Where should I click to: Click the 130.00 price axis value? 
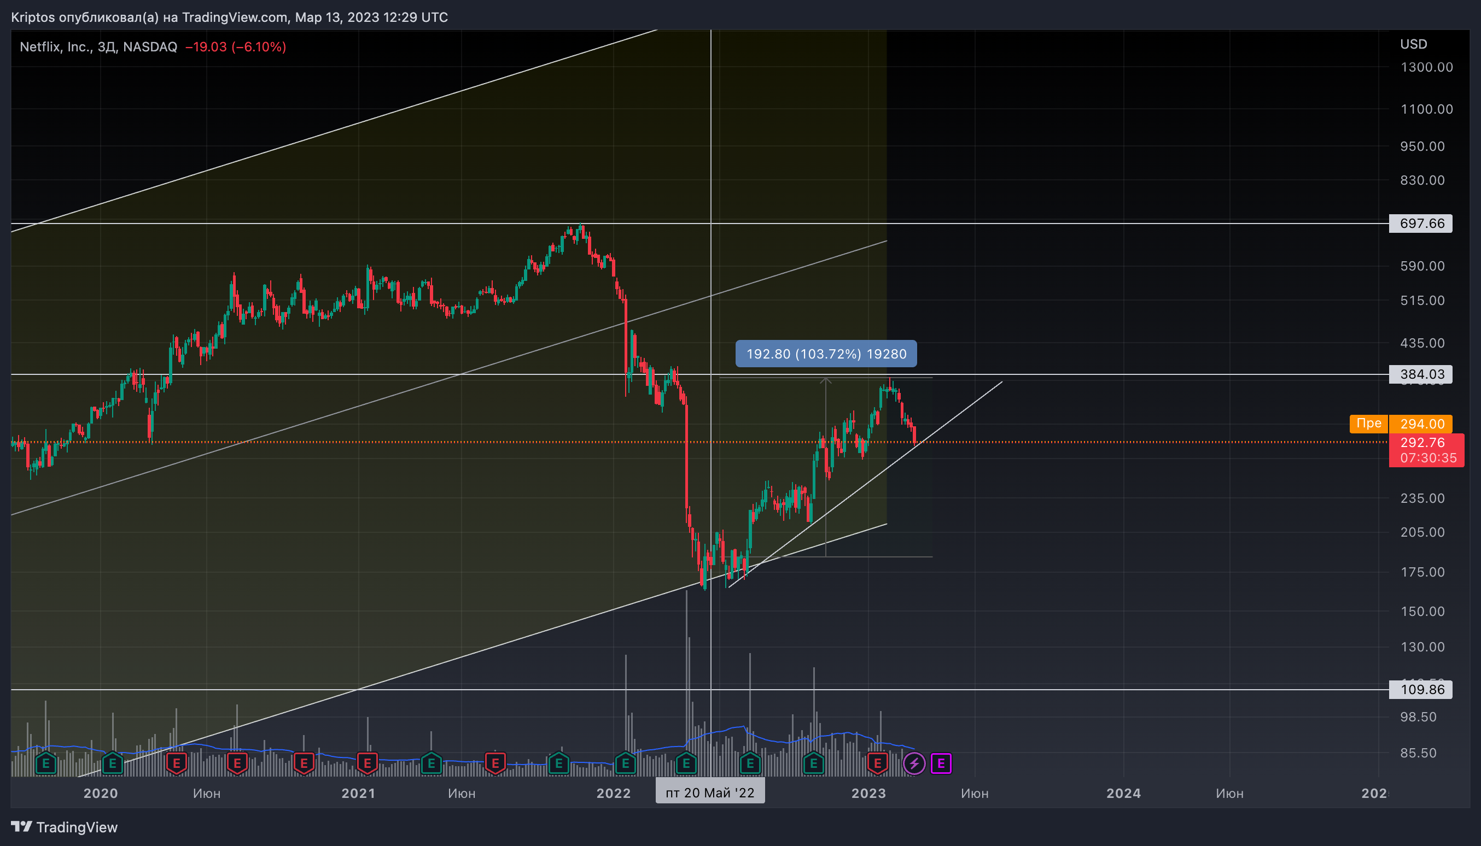coord(1422,647)
